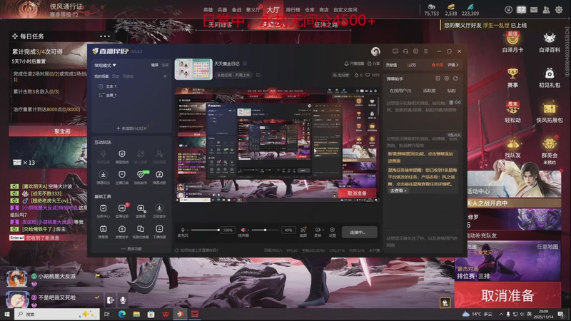
Task: Edit the stream title pencil icon
Action: (x=245, y=63)
